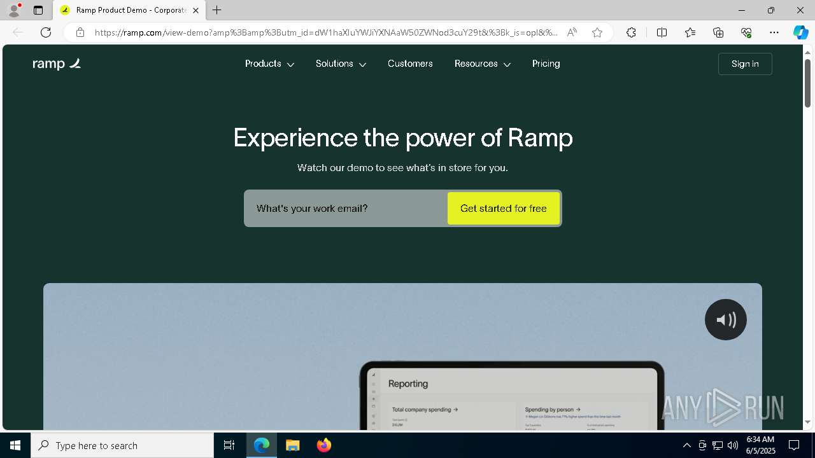The image size is (815, 458).
Task: Open browser Extensions
Action: [x=631, y=32]
